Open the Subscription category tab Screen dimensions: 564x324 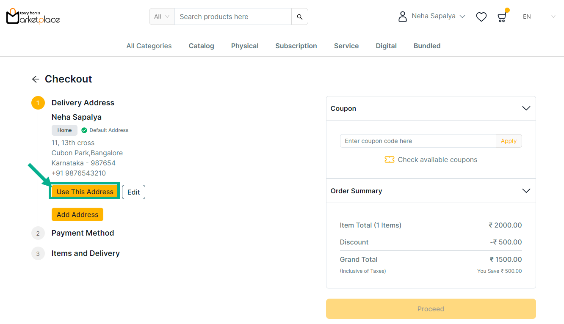coord(296,46)
